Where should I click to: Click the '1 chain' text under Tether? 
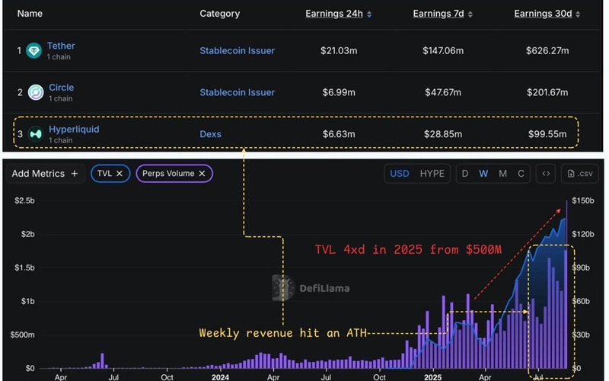tap(59, 56)
